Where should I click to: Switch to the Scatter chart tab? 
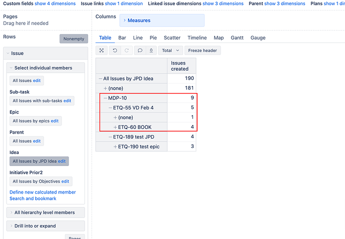172,37
